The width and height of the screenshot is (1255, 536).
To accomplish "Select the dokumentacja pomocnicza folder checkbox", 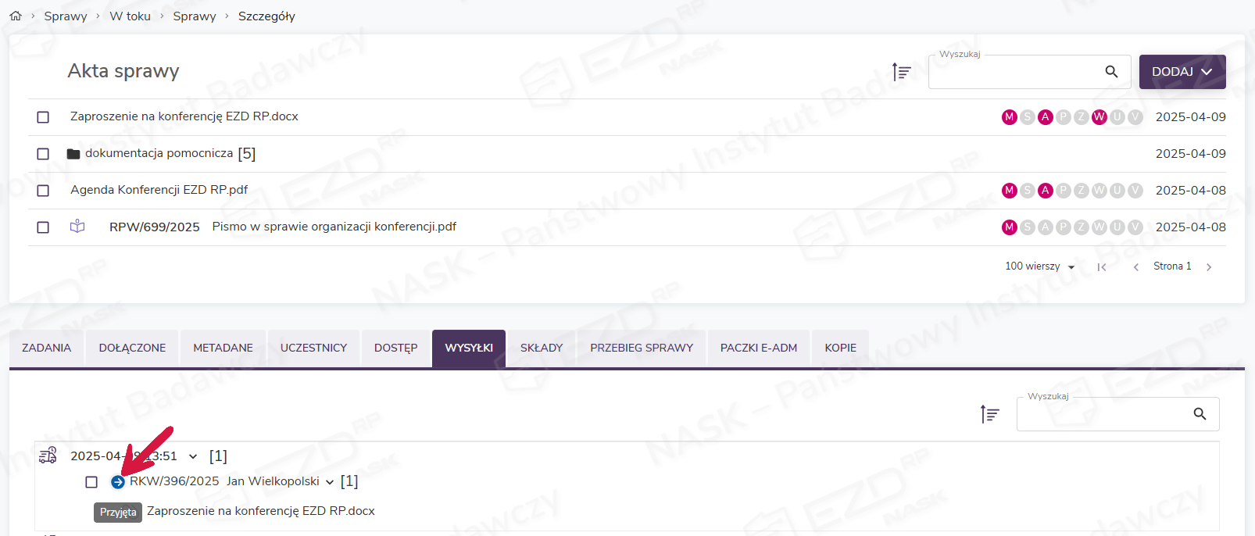I will point(43,154).
